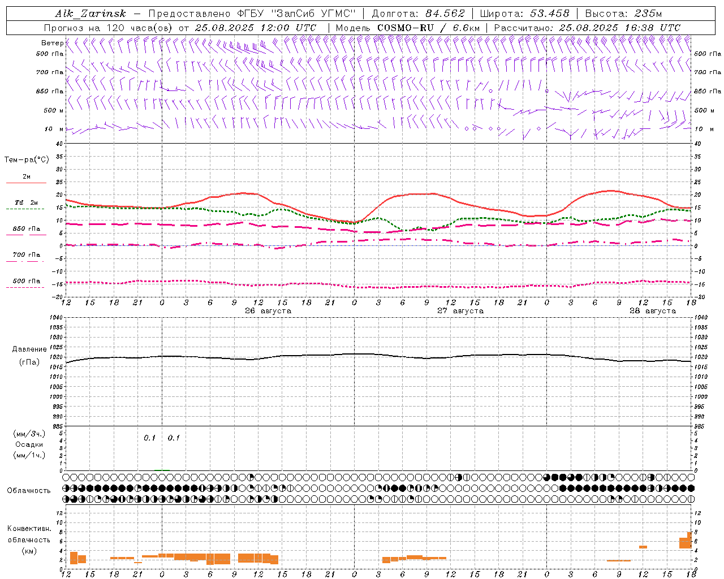Click the (мм/1ч.) precipitation unit label
Viewport: 724px width, 579px height.
tap(29, 456)
